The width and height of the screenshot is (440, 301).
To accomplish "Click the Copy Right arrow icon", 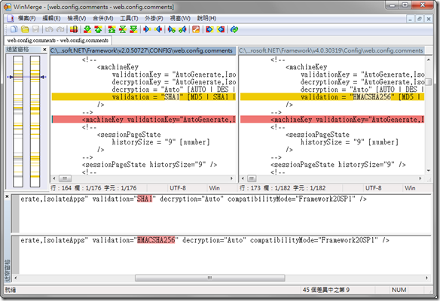I will [x=147, y=29].
